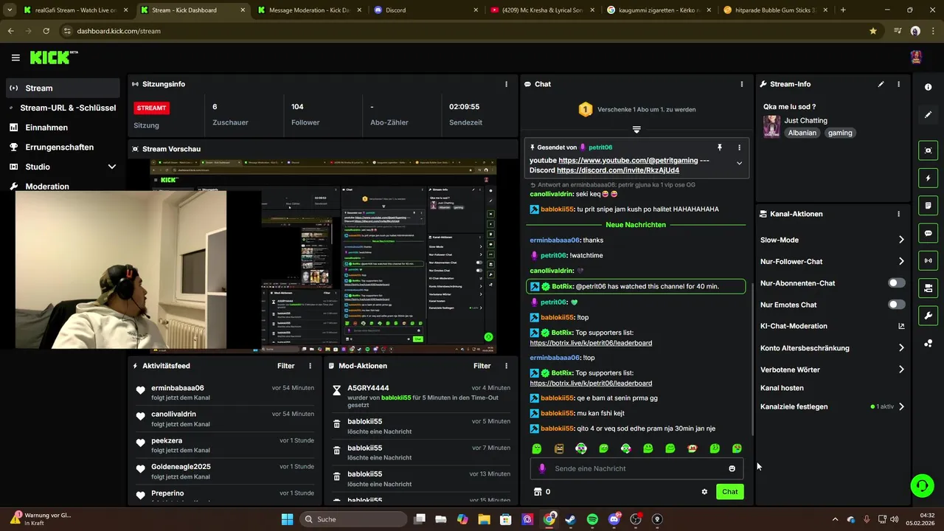Open the Stream-Info three-dot menu
The height and width of the screenshot is (531, 944).
tap(898, 84)
